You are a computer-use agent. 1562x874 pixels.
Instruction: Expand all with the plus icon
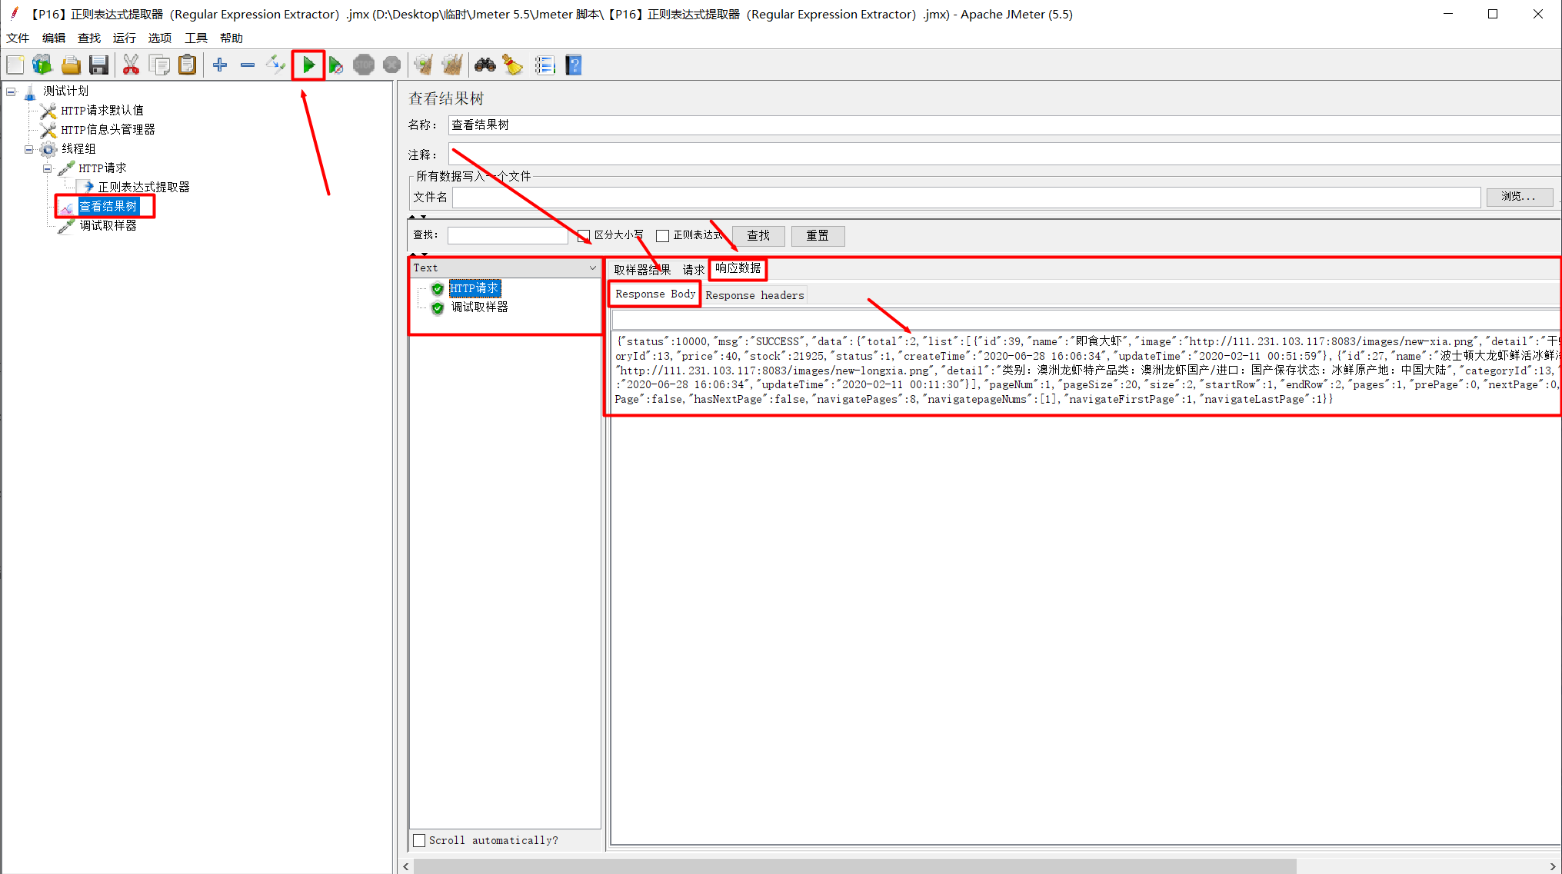pos(220,65)
